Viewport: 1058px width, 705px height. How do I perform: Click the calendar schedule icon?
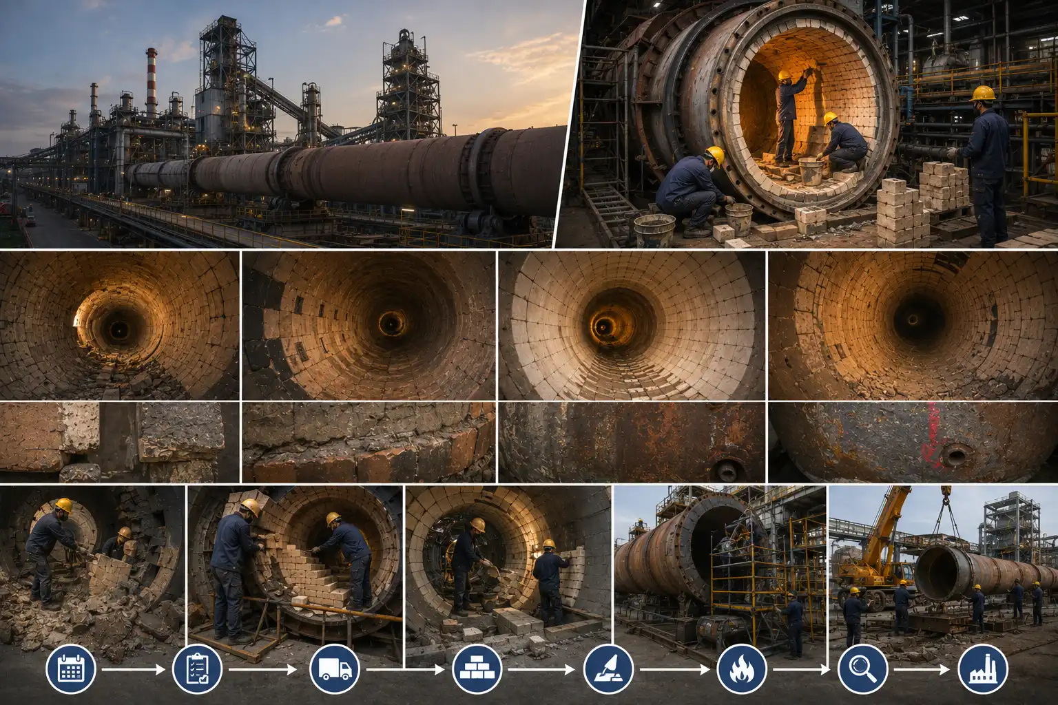[71, 669]
